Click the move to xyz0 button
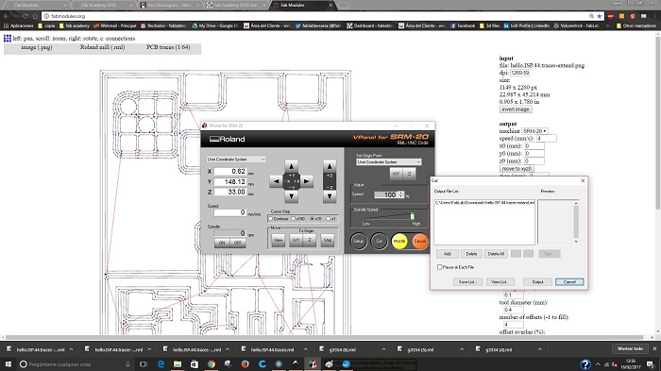This screenshot has height=371, width=661. [x=517, y=169]
